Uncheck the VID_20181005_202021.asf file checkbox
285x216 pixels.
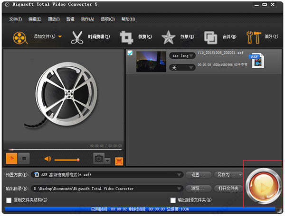click(130, 53)
